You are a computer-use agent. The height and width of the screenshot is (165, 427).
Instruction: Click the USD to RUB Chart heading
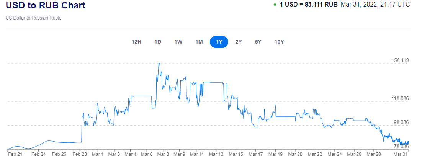(x=46, y=5)
